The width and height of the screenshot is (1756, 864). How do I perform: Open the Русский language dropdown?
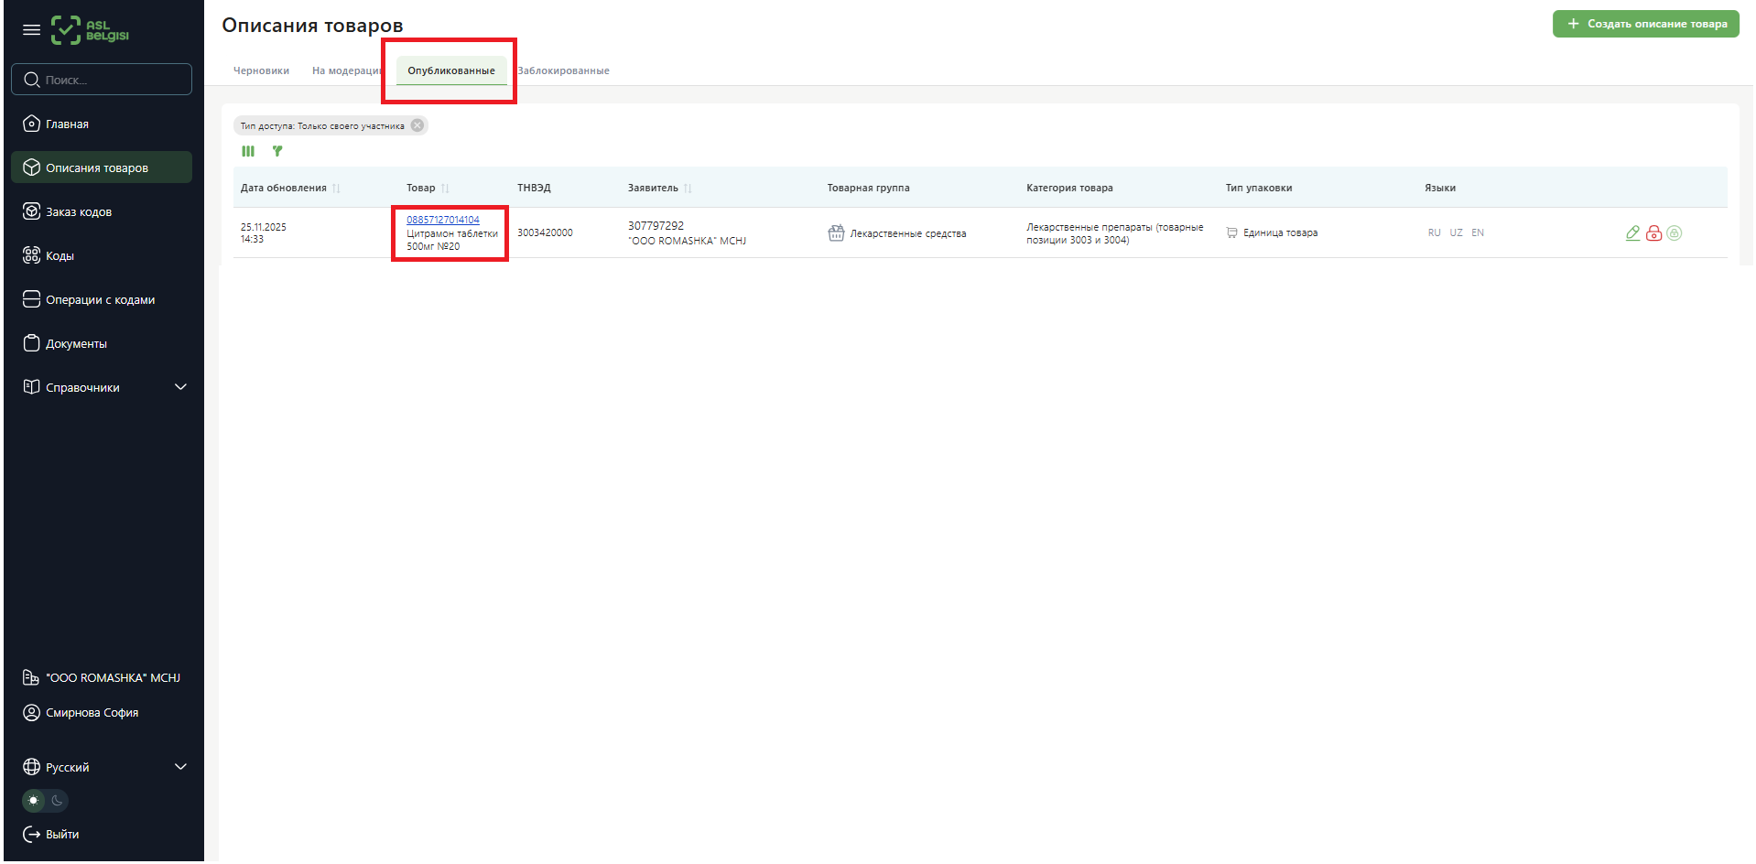(x=180, y=767)
